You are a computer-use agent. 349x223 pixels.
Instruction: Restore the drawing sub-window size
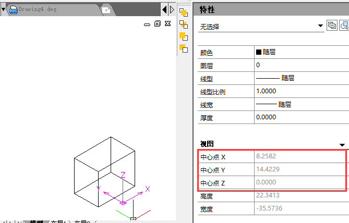pyautogui.click(x=158, y=23)
